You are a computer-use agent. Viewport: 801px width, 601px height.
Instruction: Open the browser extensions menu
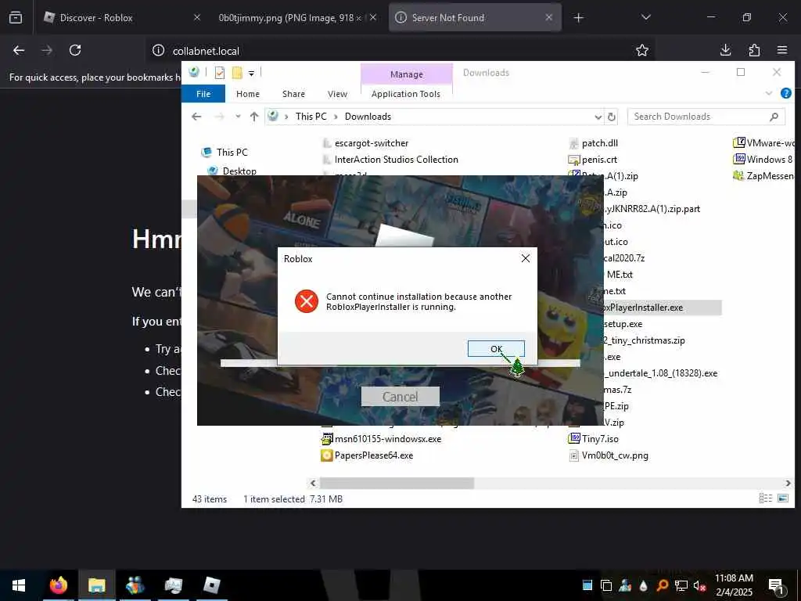click(x=754, y=50)
